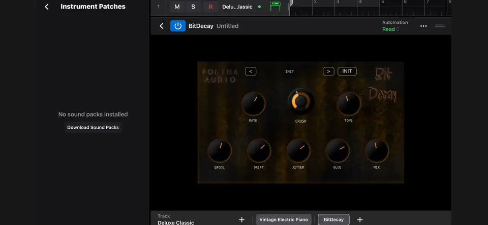This screenshot has height=225, width=488.
Task: Open the Automation Read mode dropdown
Action: (390, 29)
